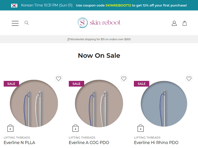Viewport: 198px width, 148px height.
Task: Click the SALE badge on Everline Hi Rhino PDO
Action: [x=142, y=84]
